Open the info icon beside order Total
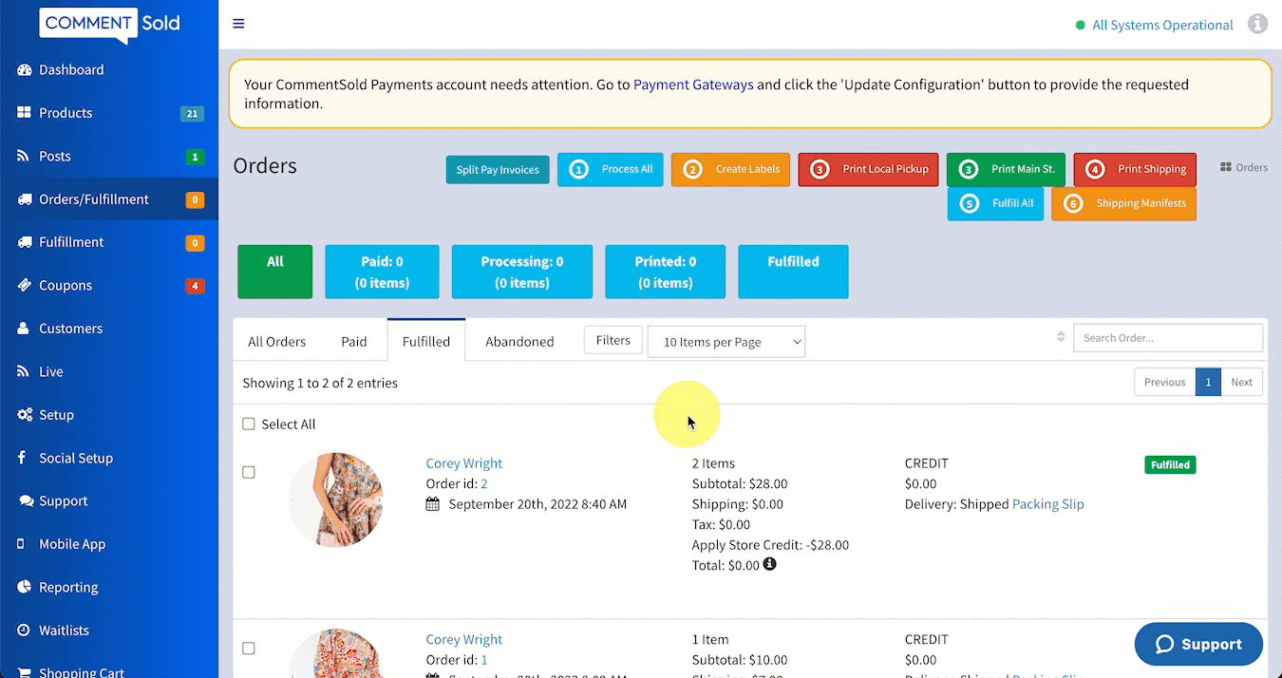This screenshot has height=678, width=1282. [x=769, y=564]
